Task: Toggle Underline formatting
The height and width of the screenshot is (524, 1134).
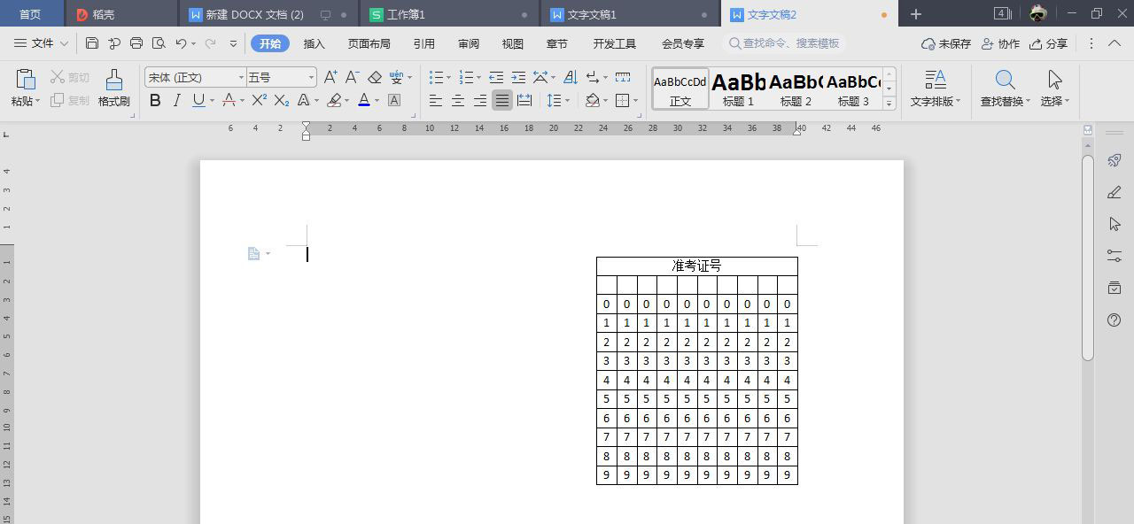Action: 198,101
